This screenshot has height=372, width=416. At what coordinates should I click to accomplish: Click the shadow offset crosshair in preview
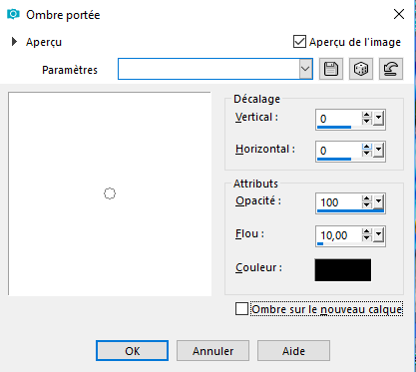(110, 193)
